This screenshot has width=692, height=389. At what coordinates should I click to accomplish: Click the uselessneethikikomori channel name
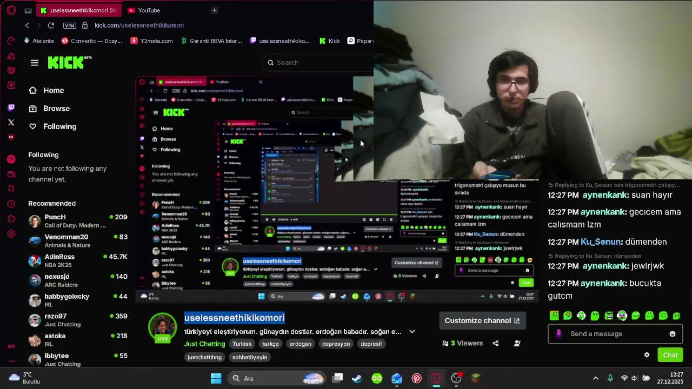point(234,318)
